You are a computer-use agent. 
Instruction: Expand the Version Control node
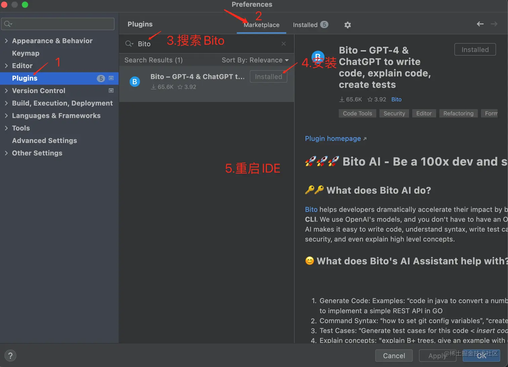6,91
